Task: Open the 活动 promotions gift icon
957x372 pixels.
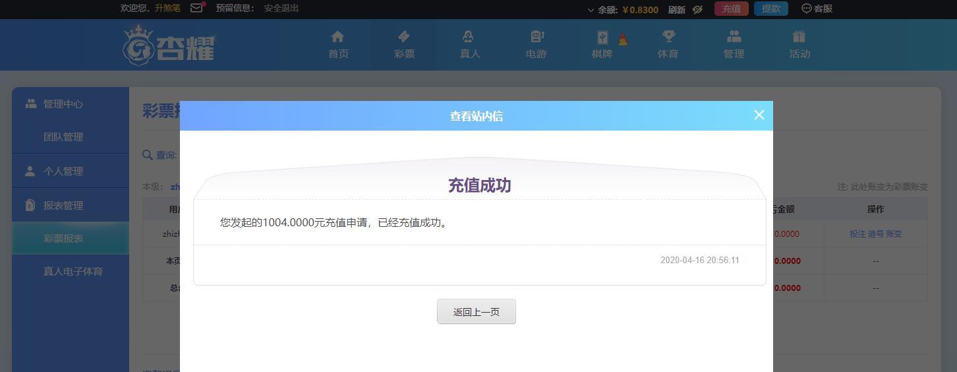Action: 799,37
